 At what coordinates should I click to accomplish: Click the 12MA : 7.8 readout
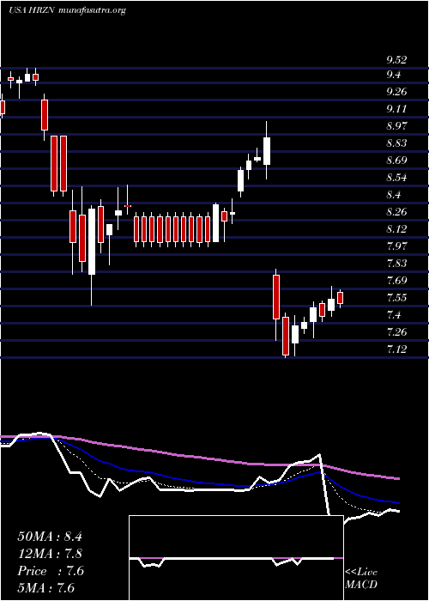[x=50, y=554]
